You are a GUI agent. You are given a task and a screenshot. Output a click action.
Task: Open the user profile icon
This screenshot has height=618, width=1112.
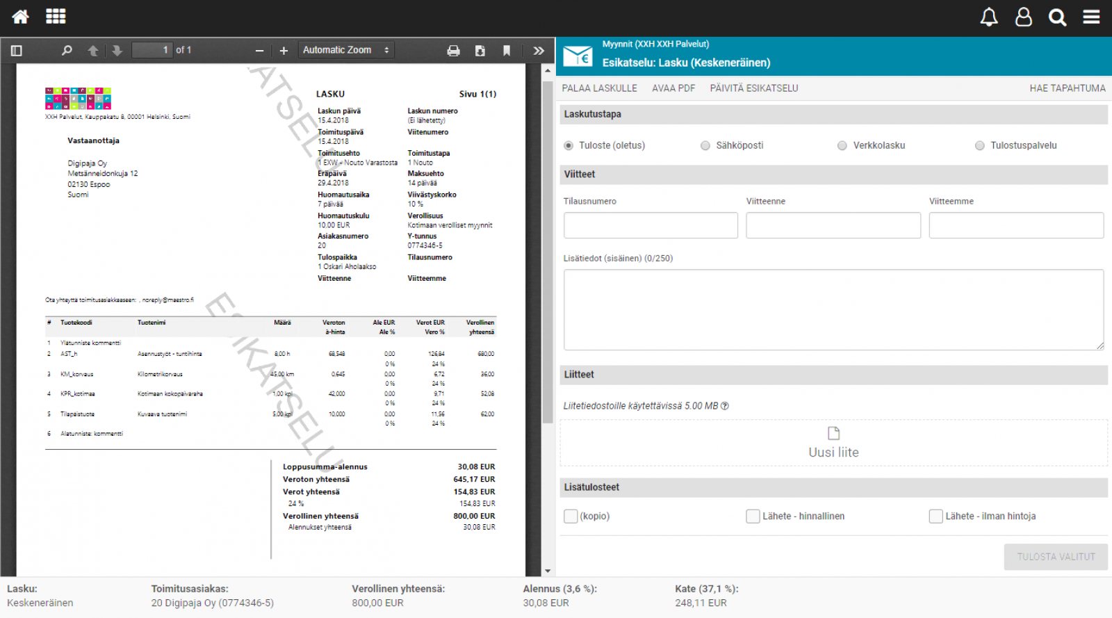[x=1024, y=17]
